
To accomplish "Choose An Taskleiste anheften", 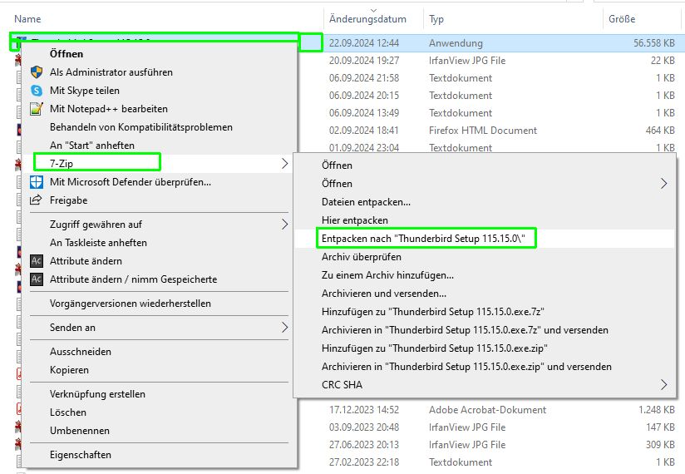I will 98,243.
